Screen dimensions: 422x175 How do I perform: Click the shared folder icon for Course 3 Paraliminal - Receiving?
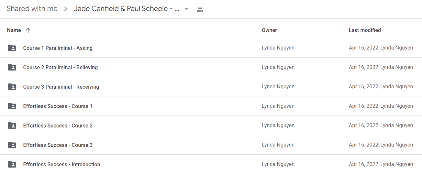(x=12, y=87)
